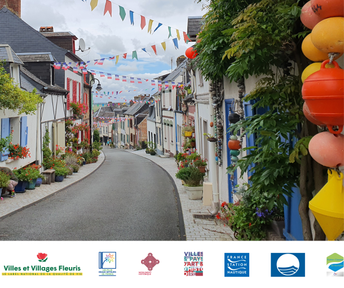This screenshot has height=288, width=344.
Task: Click the red flower above Villes et Villages Fleuris
Action: (x=42, y=257)
